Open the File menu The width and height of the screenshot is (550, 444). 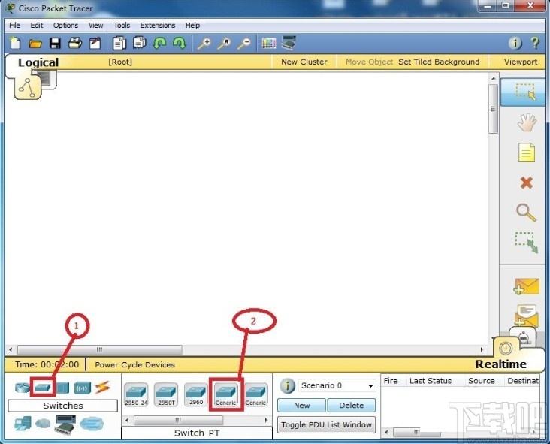pos(15,26)
